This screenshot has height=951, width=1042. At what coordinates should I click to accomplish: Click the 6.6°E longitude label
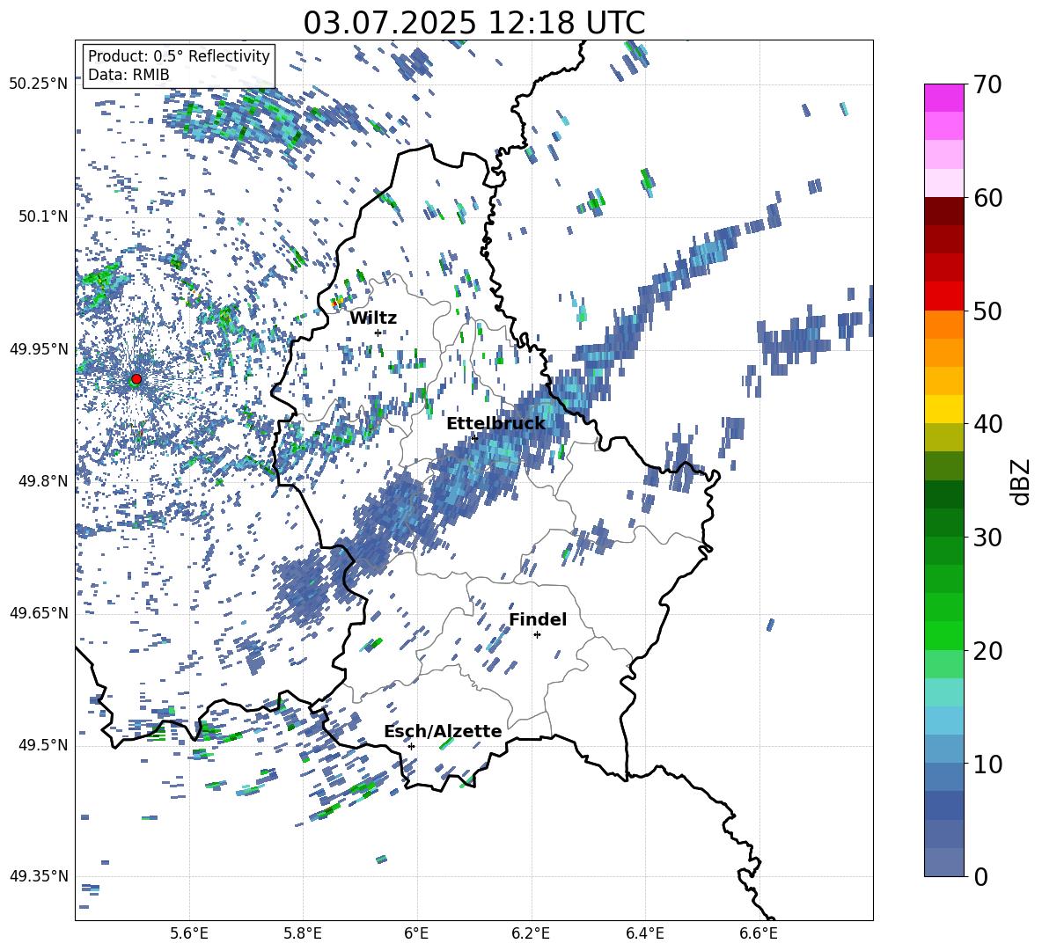[x=759, y=933]
